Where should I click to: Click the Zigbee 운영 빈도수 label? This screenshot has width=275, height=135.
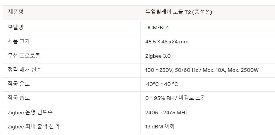(30, 112)
